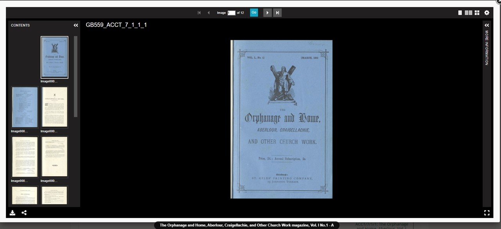This screenshot has height=229, width=501.
Task: Go to the previous image
Action: click(x=209, y=13)
